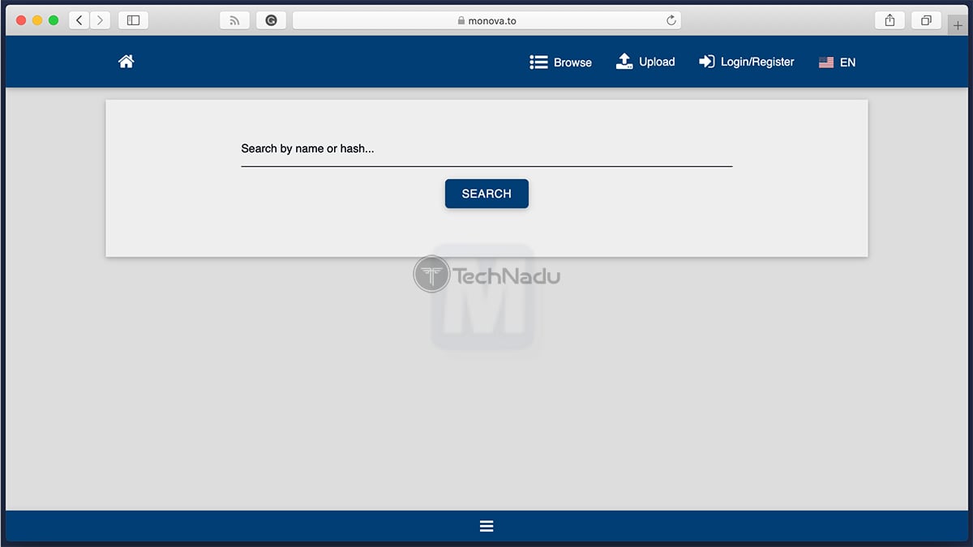Open the Browse torrents list
973x547 pixels.
pyautogui.click(x=560, y=62)
